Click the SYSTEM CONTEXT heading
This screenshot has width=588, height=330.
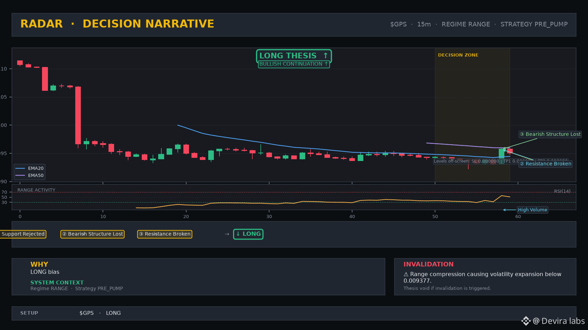[x=57, y=283]
